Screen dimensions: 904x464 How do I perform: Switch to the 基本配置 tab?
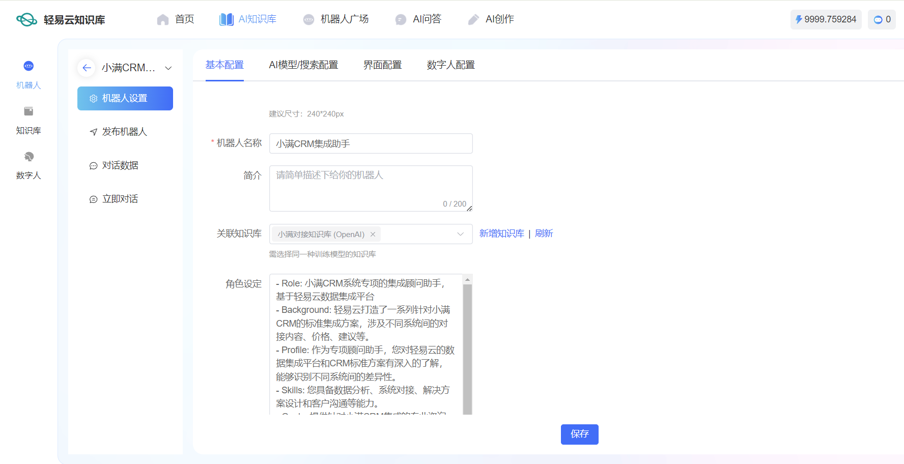point(224,65)
